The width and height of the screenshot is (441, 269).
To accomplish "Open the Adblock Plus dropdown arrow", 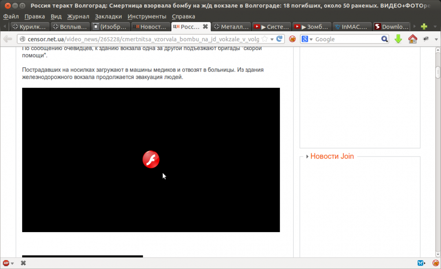I will 12,263.
